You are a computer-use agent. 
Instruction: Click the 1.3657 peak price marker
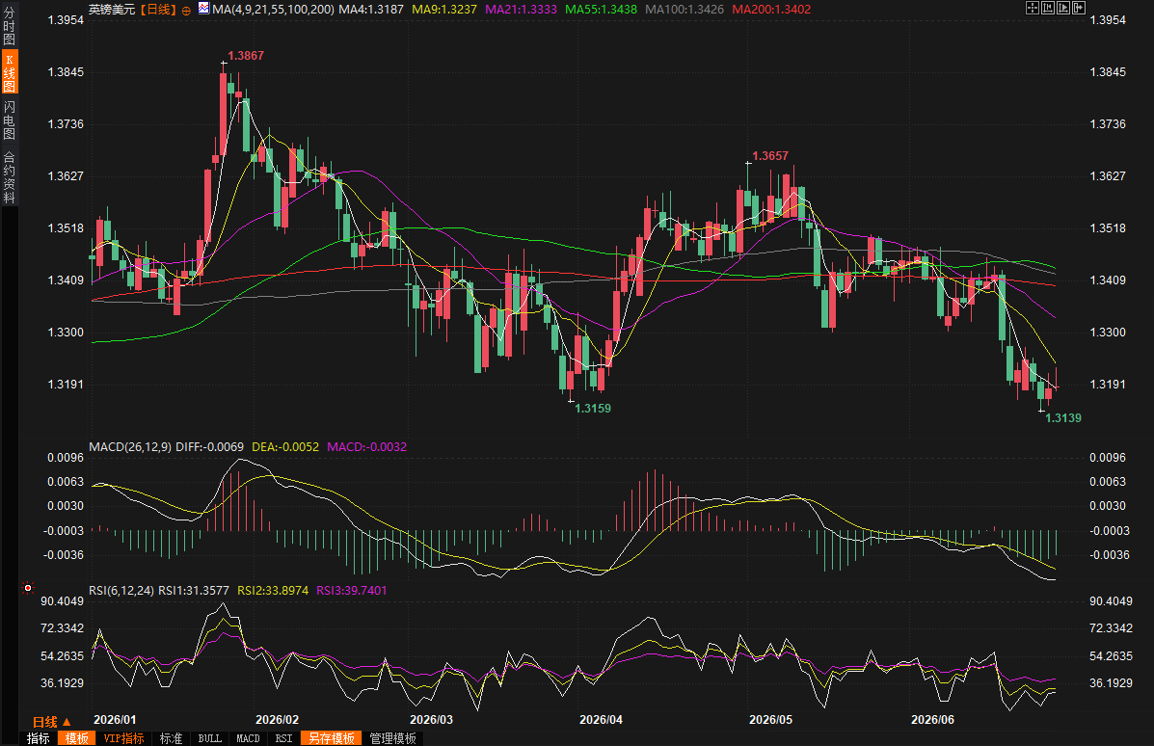coord(770,156)
